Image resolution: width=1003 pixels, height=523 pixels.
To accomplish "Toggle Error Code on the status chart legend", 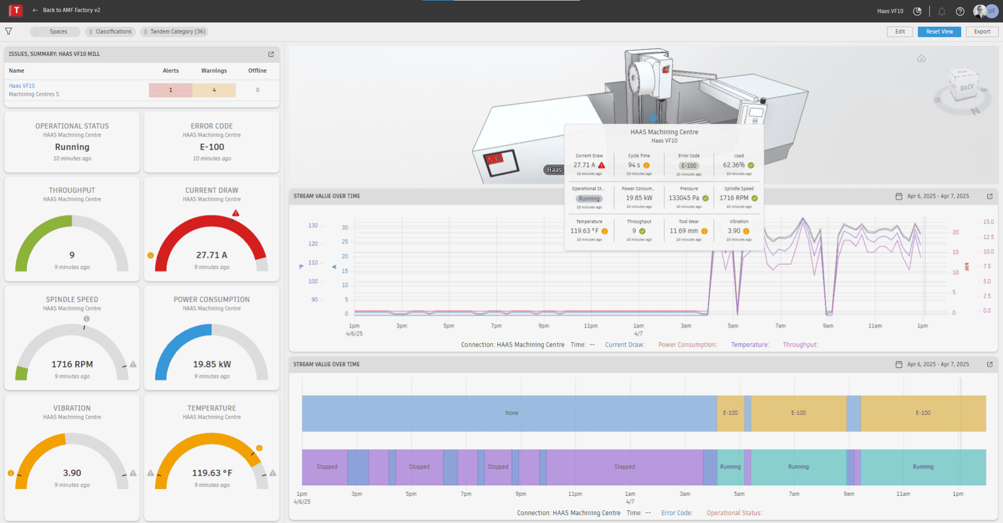I will (x=677, y=513).
